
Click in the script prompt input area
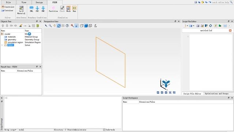tap(63, 112)
